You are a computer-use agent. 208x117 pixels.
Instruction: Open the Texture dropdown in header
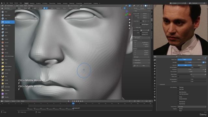58,8
